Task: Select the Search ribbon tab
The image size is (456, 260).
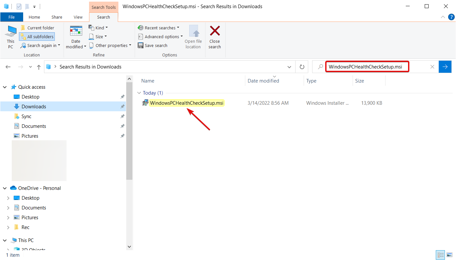Action: click(x=103, y=17)
